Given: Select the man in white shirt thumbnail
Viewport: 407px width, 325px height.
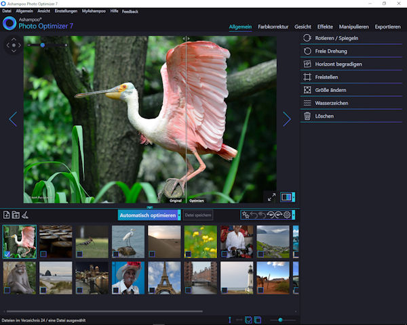Looking at the screenshot, I should [237, 242].
